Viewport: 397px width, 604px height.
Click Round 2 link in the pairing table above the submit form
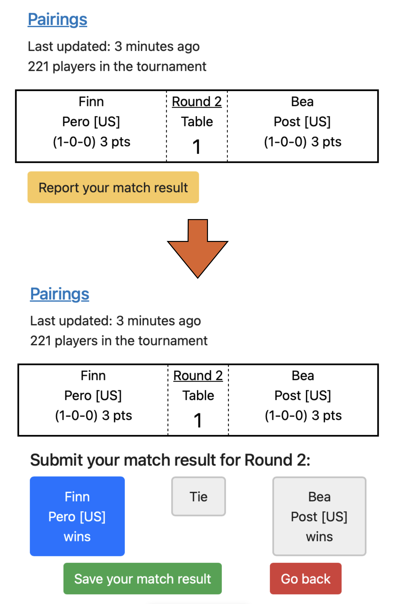[198, 376]
